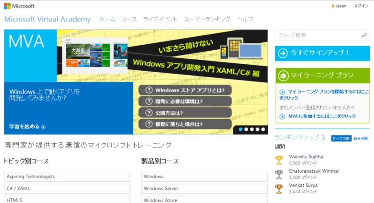Click the bronze trophy for Venkat Surya
The height and width of the screenshot is (203, 374).
[279, 189]
